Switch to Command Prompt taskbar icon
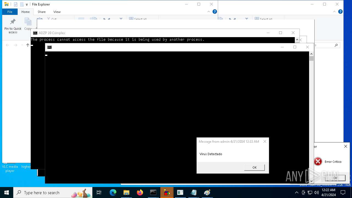Screen dimensions: 352x198 (153, 193)
